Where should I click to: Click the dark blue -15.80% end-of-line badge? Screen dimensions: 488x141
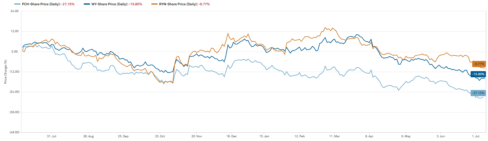(x=478, y=74)
